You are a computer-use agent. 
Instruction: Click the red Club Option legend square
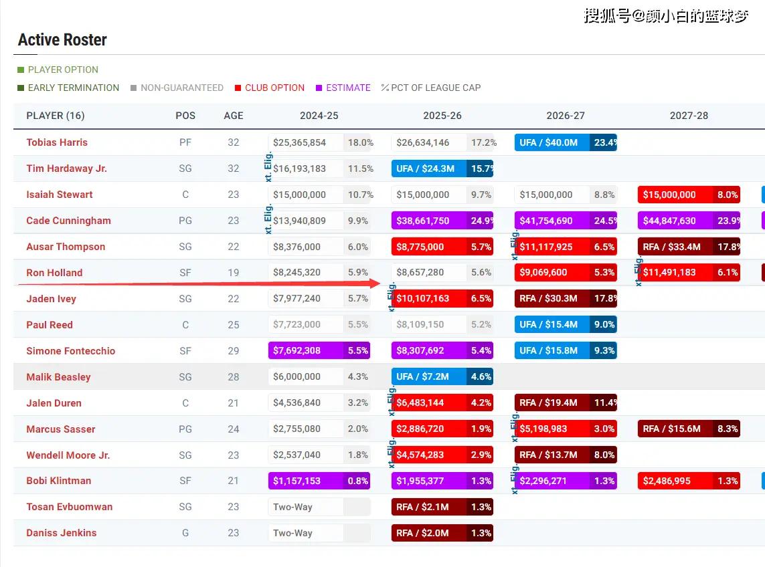(x=238, y=88)
